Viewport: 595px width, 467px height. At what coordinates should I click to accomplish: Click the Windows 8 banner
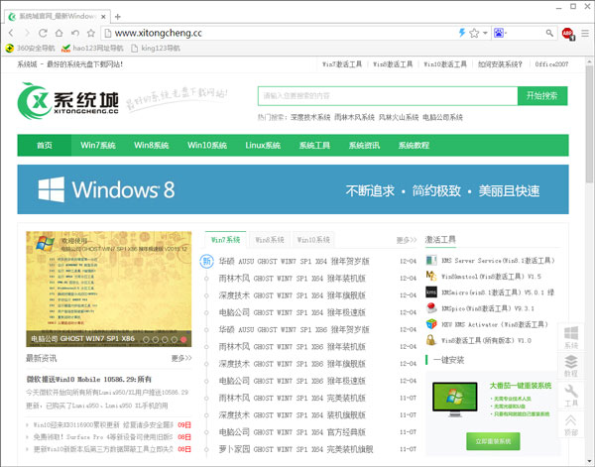(293, 189)
